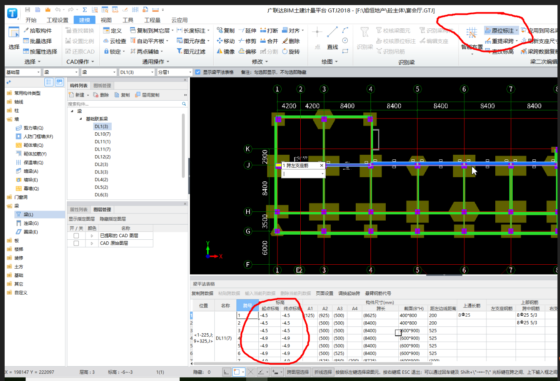Click 旋转 rotate tool
Viewport: 560px width, 381px height.
[x=291, y=52]
